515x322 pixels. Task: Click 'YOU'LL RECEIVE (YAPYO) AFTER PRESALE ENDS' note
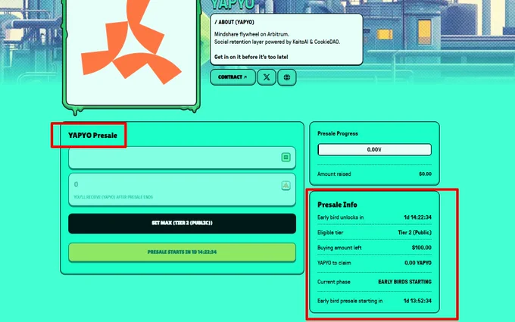tap(114, 197)
